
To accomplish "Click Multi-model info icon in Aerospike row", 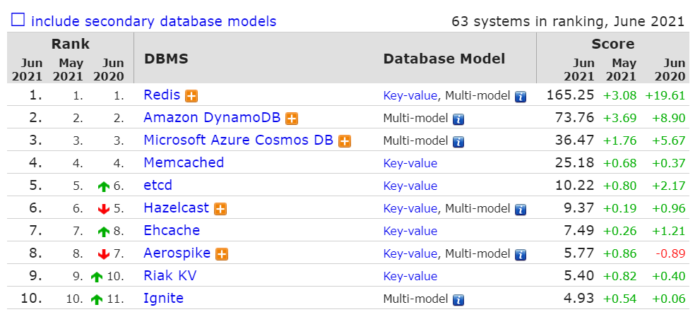I will pos(520,255).
